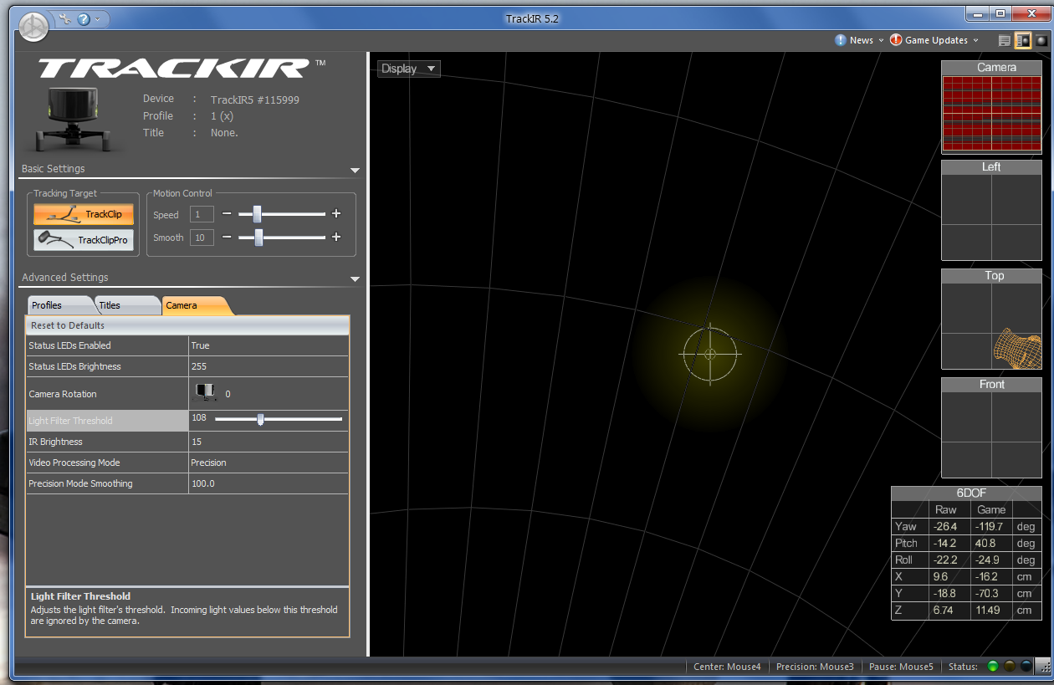Switch to settings-only layout view icon
Screen dimensions: 1054x685
[1005, 40]
